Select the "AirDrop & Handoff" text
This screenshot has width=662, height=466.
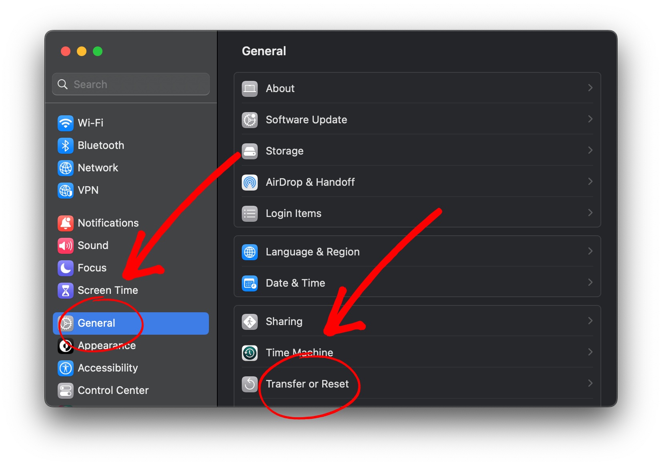tap(310, 182)
